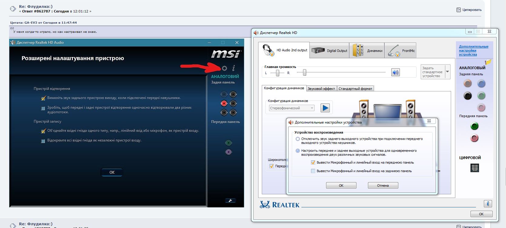Image resolution: width=506 pixels, height=228 pixels.
Task: Select the green front-panel jack in MSI window
Action: click(x=229, y=143)
